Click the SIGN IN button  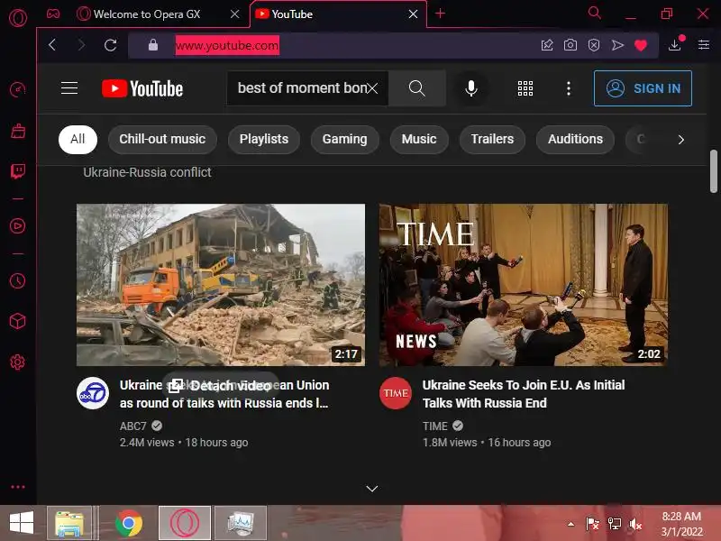pyautogui.click(x=643, y=88)
